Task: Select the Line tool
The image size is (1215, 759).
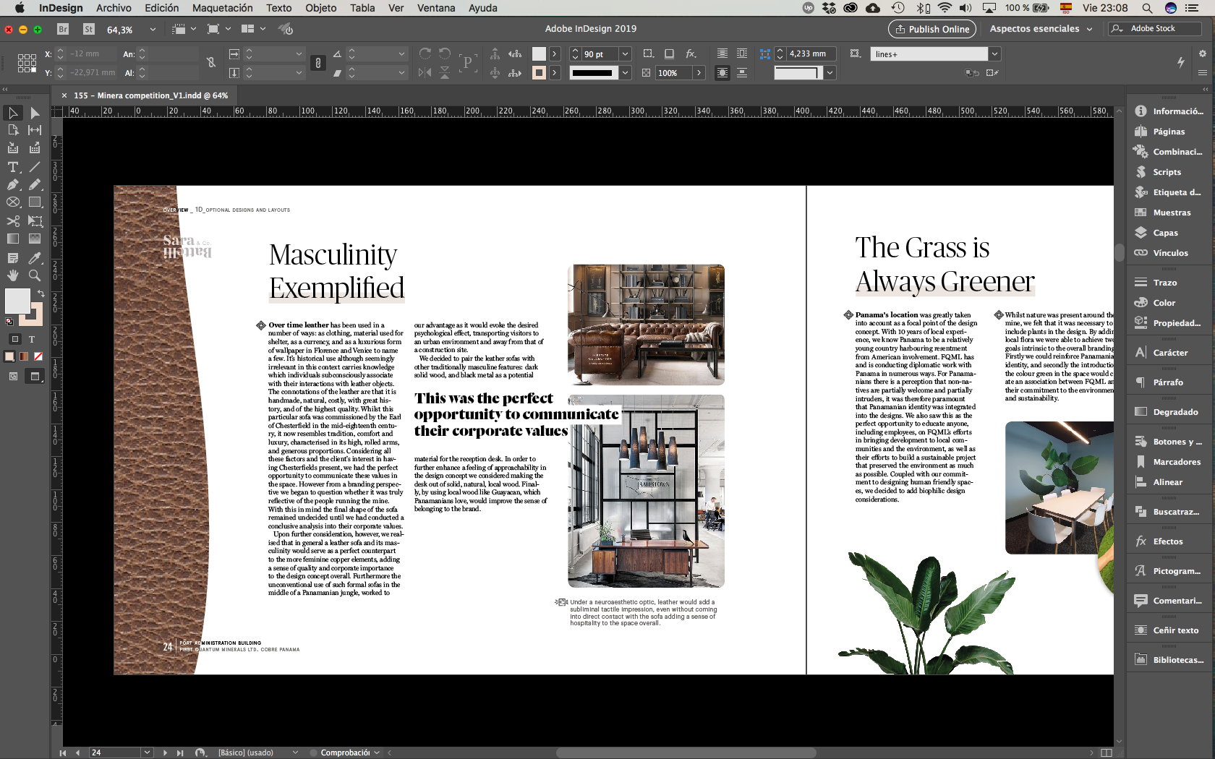Action: click(35, 167)
